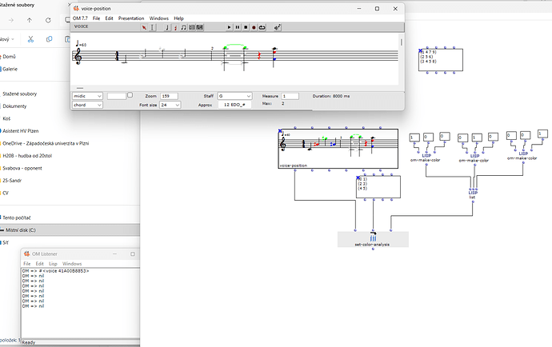Viewport: 552px width, 347px height.
Task: Select the red rest edit tool
Action: 175,27
